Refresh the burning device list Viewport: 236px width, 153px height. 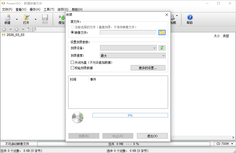[x=162, y=48]
